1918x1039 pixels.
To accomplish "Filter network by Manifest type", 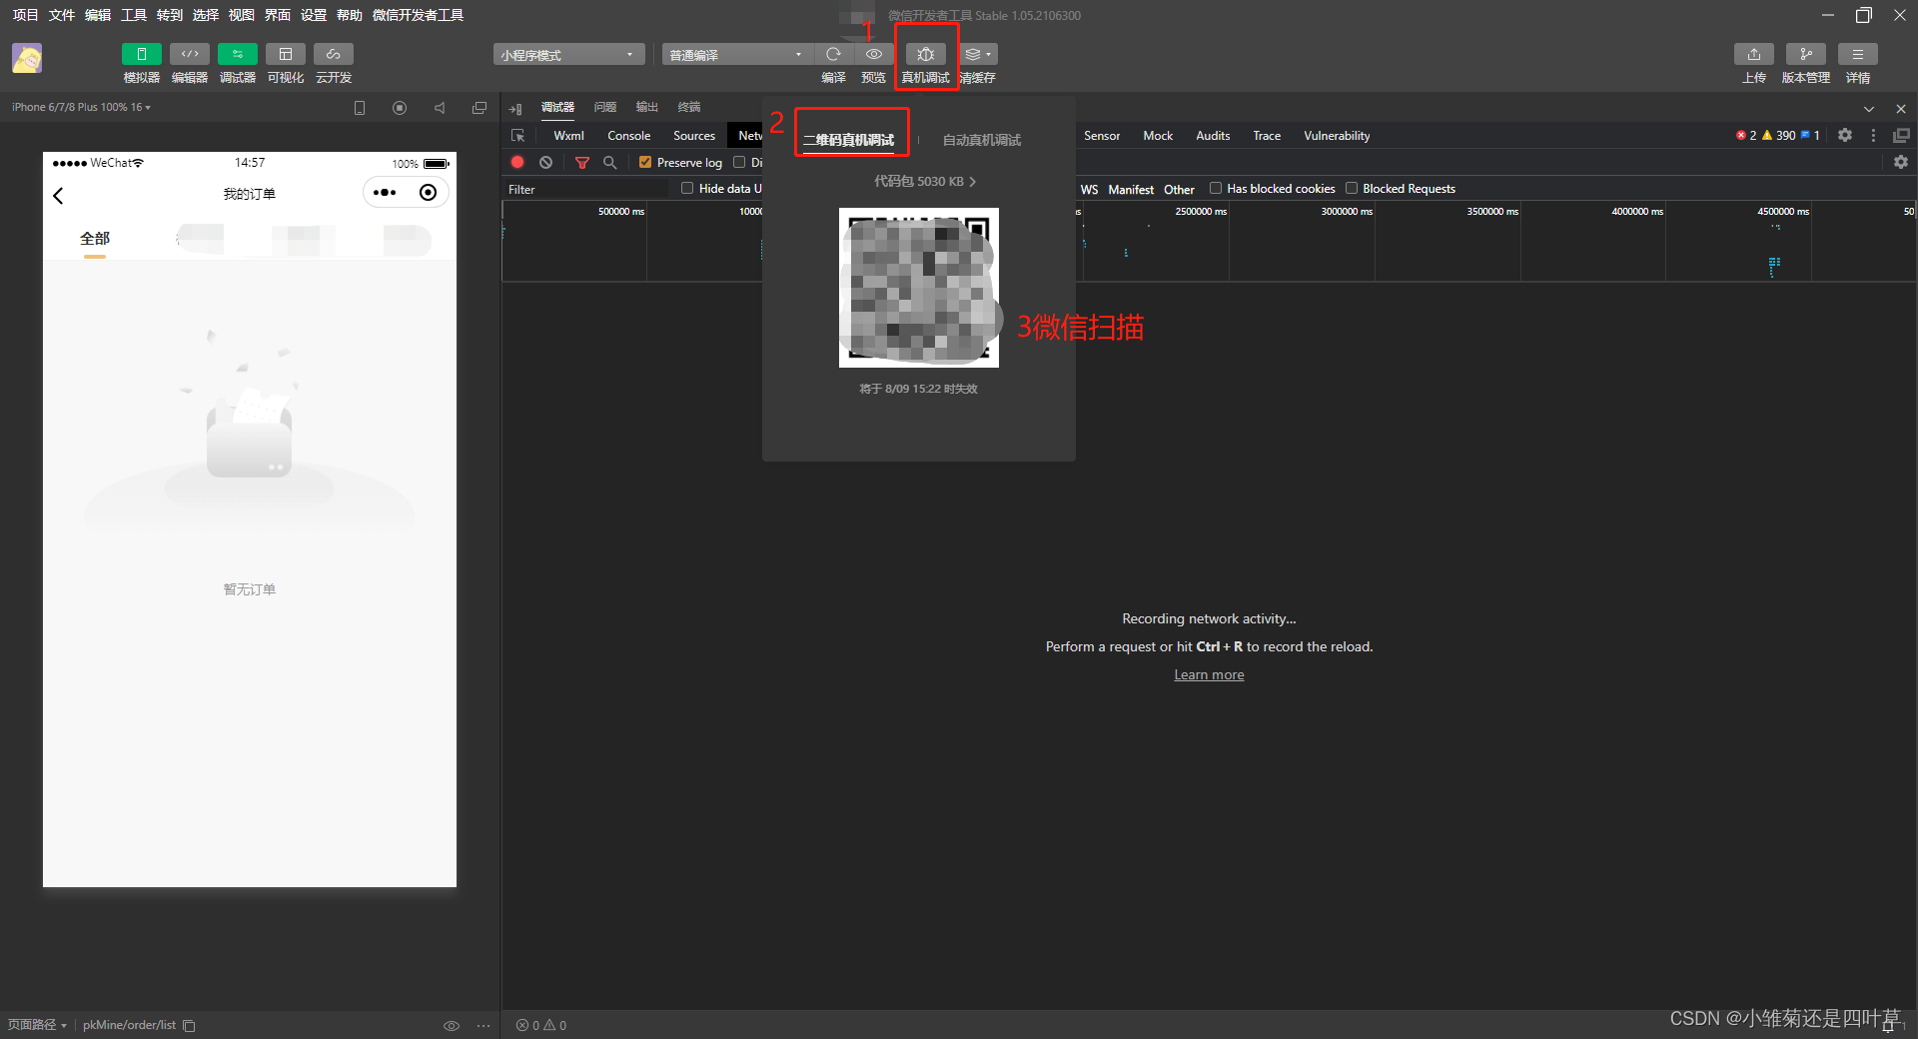I will [1131, 189].
